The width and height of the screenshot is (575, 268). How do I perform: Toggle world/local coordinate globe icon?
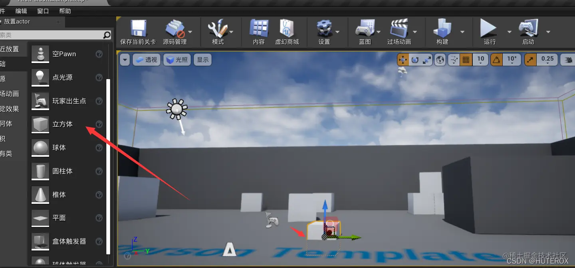440,60
